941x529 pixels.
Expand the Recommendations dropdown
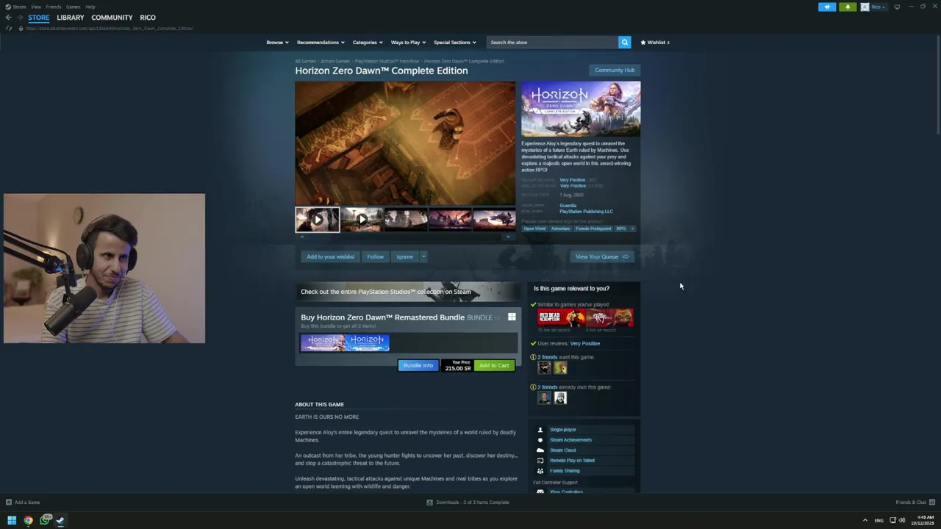click(321, 42)
